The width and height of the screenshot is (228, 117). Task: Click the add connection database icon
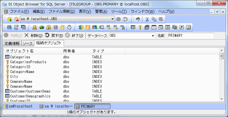click(10, 19)
